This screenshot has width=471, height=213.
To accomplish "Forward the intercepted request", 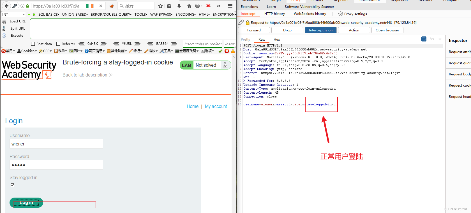I will (x=254, y=30).
